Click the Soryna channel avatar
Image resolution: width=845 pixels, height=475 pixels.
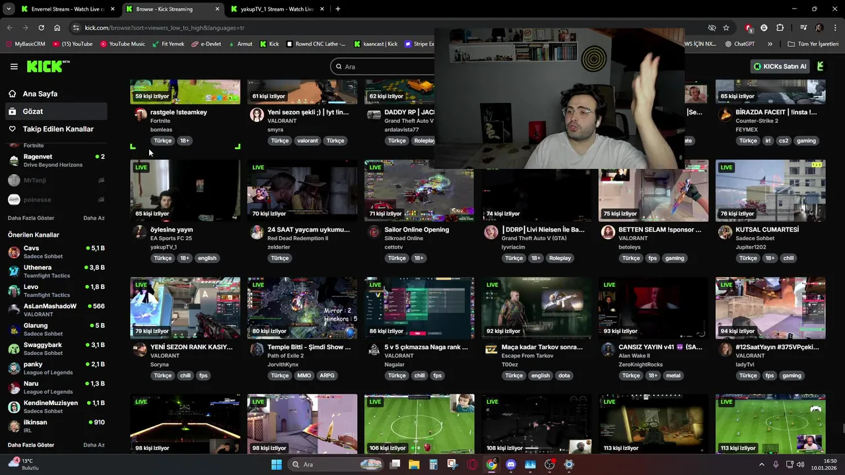(x=140, y=350)
